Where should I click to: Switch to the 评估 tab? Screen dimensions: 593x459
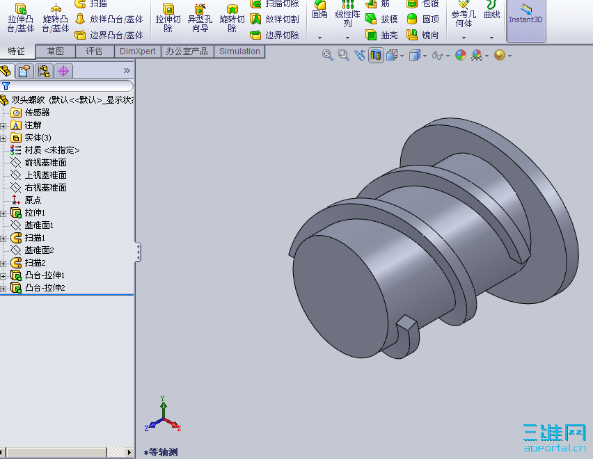(95, 51)
